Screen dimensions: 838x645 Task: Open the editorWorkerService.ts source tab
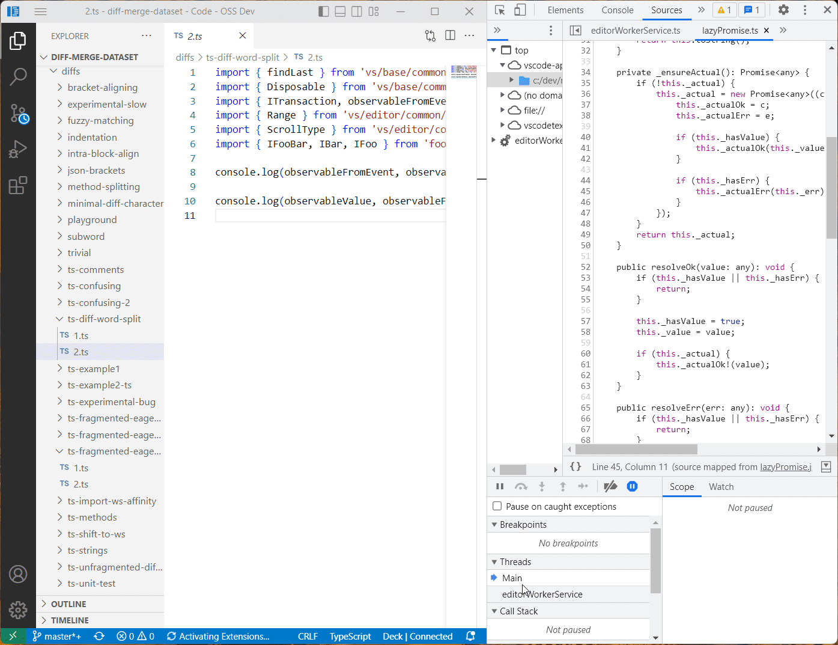636,31
